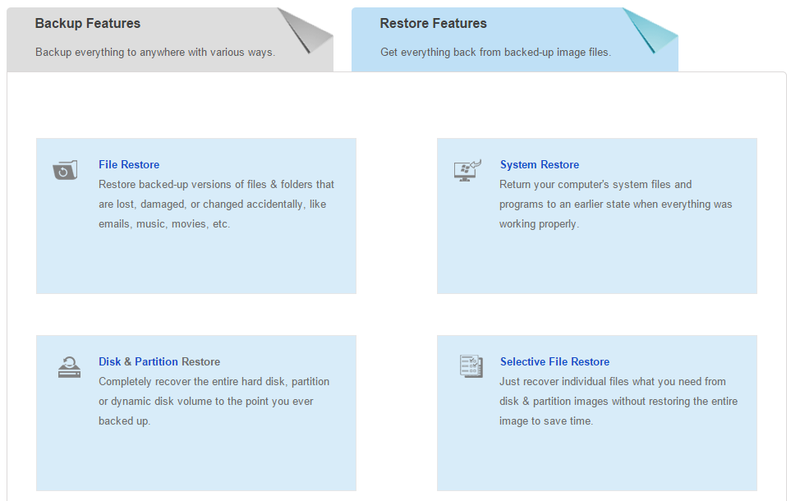Select the Restore Features tab heading
This screenshot has width=791, height=501.
click(x=433, y=24)
